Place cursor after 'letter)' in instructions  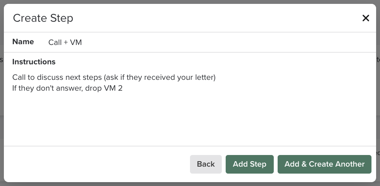(x=216, y=77)
